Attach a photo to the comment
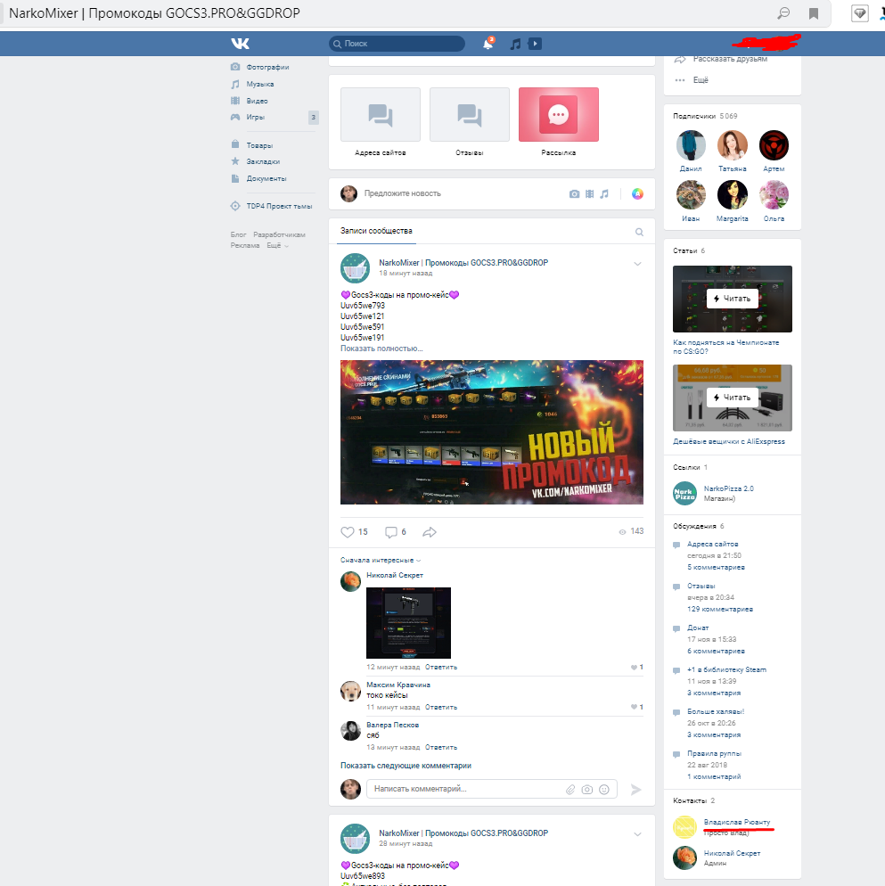This screenshot has height=886, width=885. tap(587, 790)
